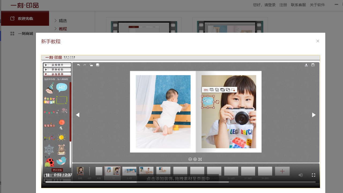This screenshot has height=193, width=343.
Task: Click the next page right arrow
Action: (x=314, y=115)
